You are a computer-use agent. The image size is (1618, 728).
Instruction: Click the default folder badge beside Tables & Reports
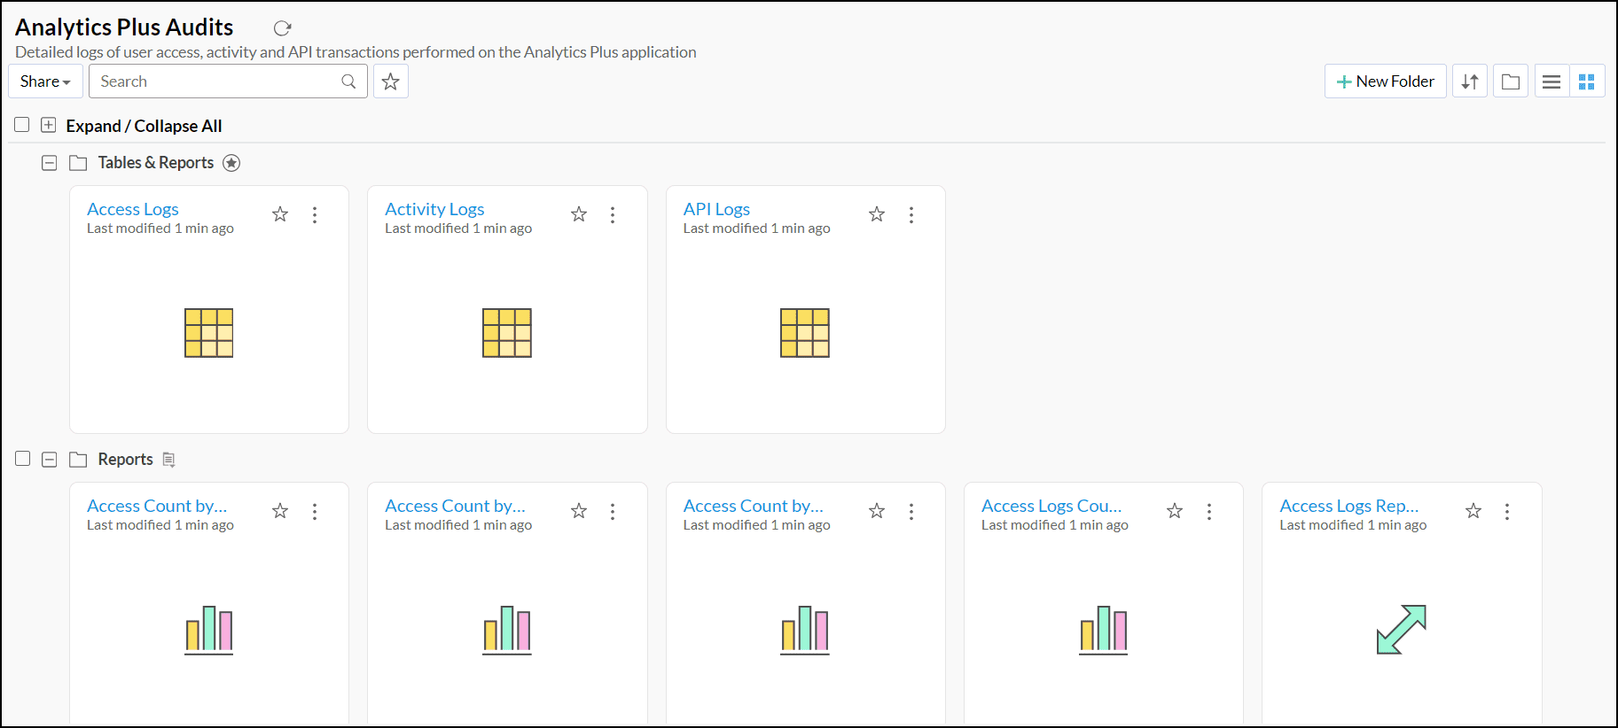tap(231, 163)
